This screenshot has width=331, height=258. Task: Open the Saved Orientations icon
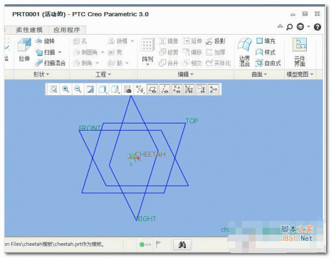(115, 89)
